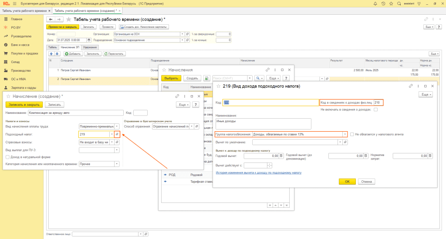Open Покупки и продажи section
This screenshot has height=239, width=446.
24,53
